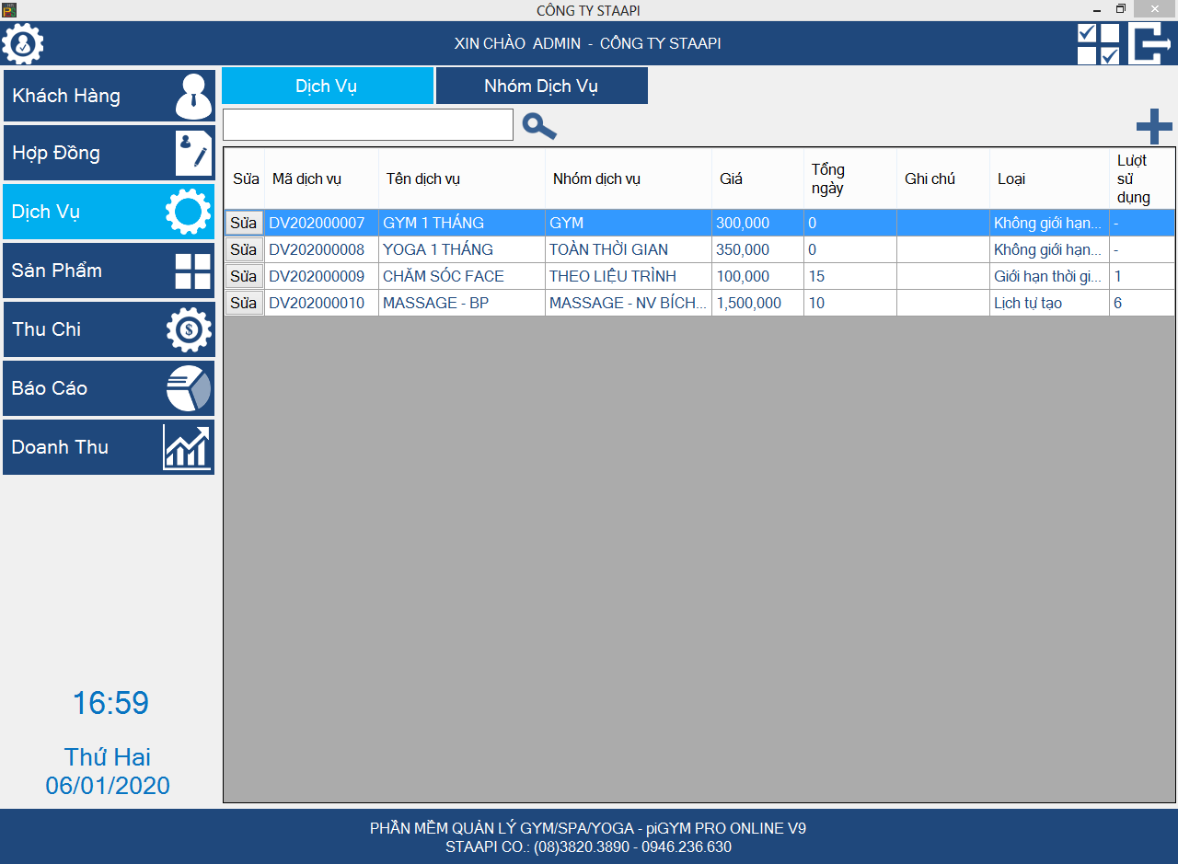The image size is (1178, 864).
Task: Open Hợp Đồng contracts section
Action: click(x=110, y=153)
